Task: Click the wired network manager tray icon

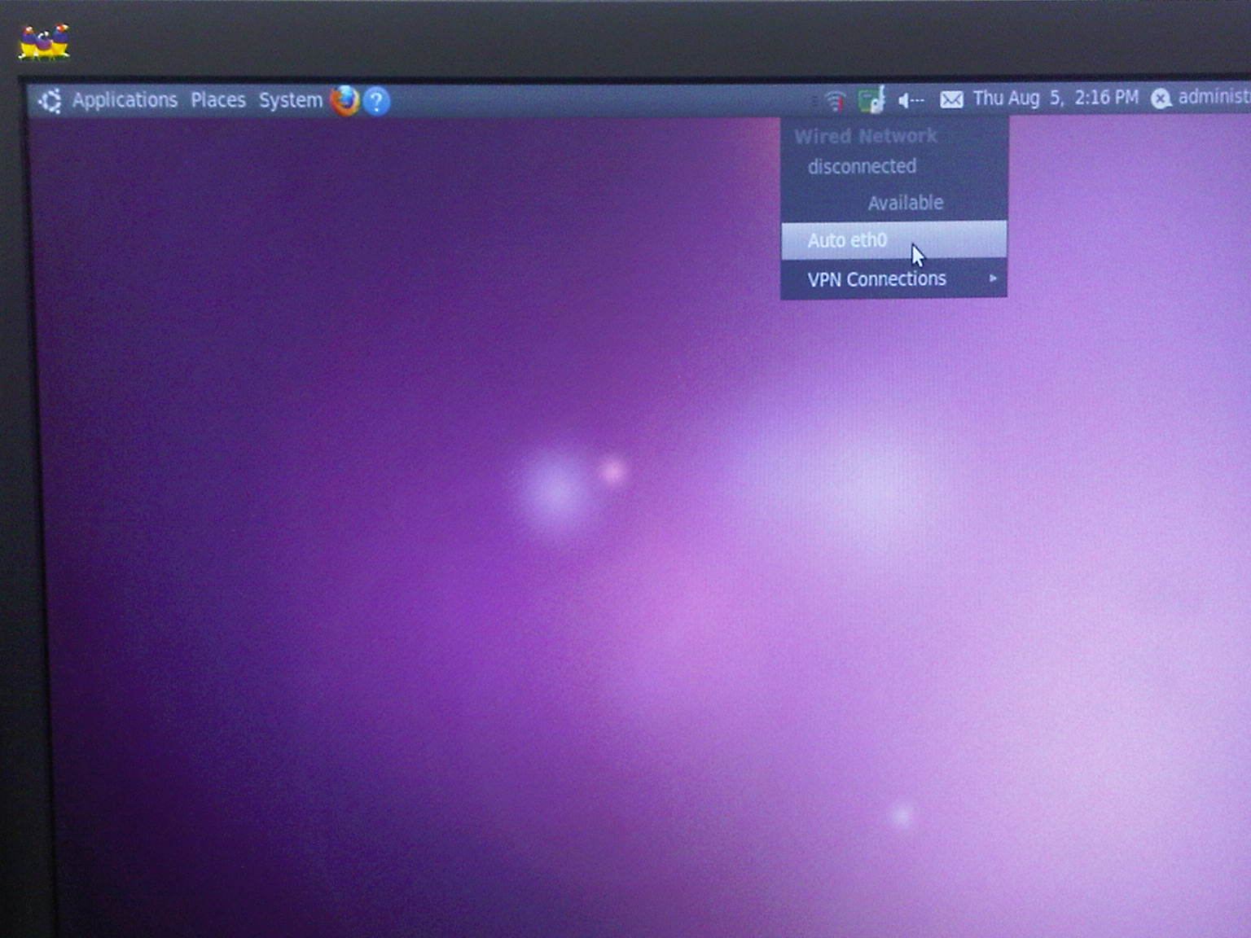Action: pyautogui.click(x=871, y=100)
